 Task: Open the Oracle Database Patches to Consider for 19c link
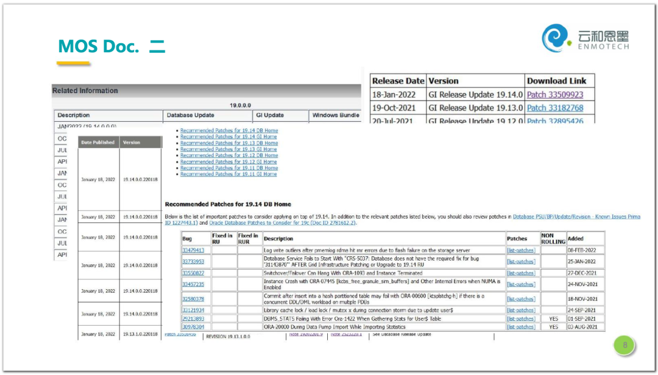pyautogui.click(x=282, y=223)
